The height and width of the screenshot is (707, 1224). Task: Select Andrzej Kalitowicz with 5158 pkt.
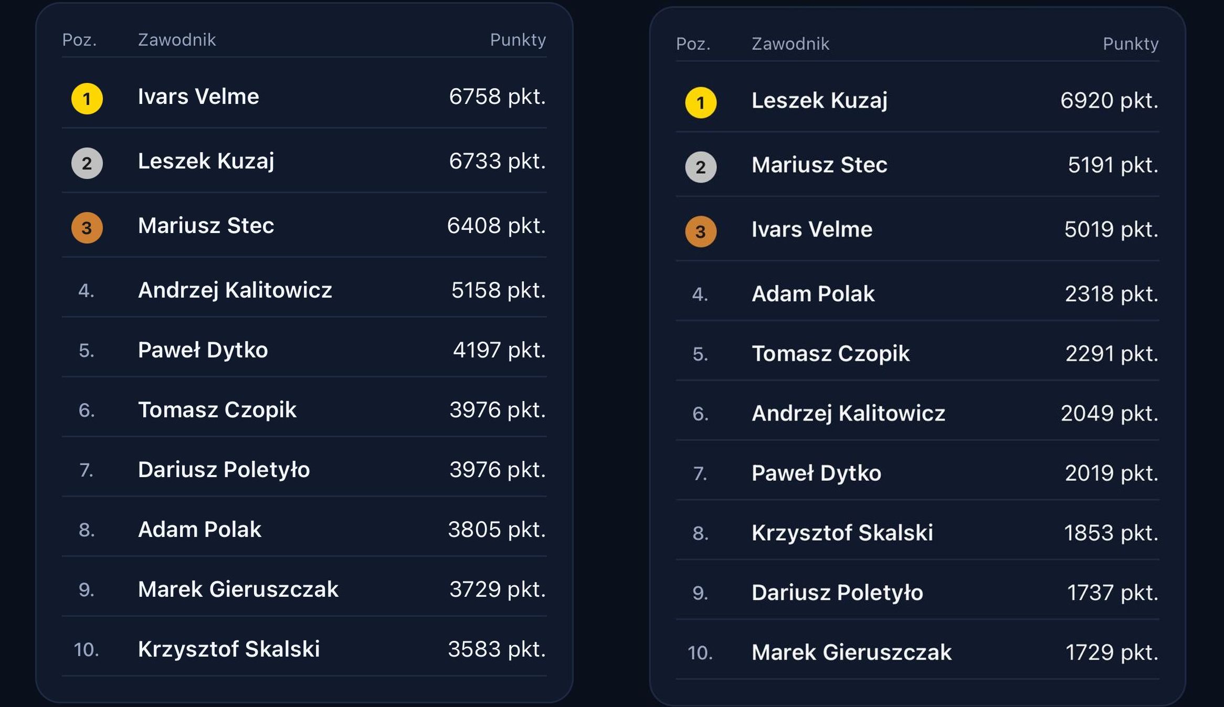(235, 290)
